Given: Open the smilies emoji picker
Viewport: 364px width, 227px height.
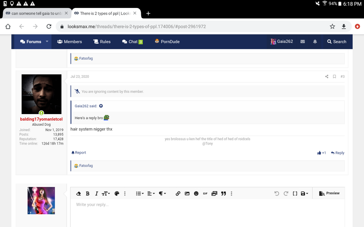Looking at the screenshot, I should tap(196, 194).
